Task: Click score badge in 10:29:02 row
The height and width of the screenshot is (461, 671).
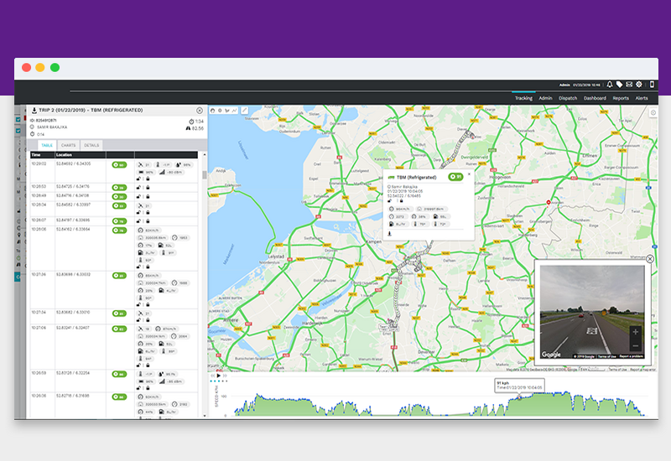Action: (119, 164)
